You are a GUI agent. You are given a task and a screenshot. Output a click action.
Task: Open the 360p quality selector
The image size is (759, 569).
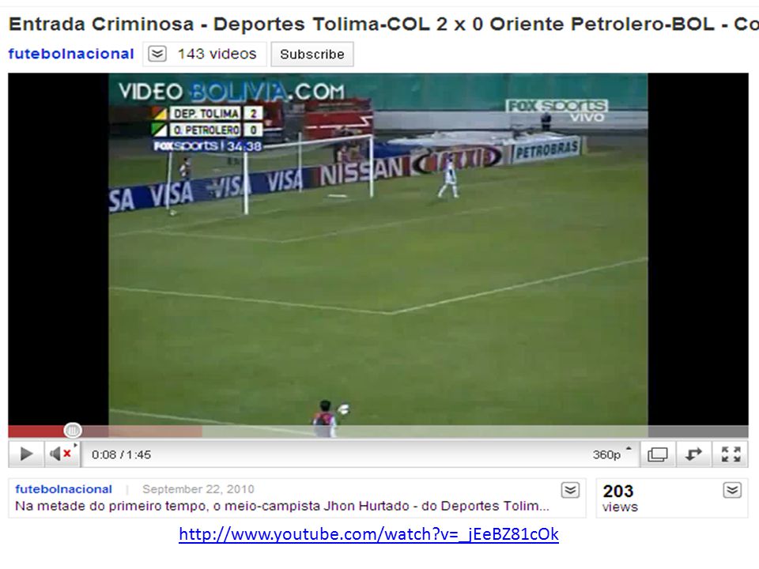click(x=612, y=454)
